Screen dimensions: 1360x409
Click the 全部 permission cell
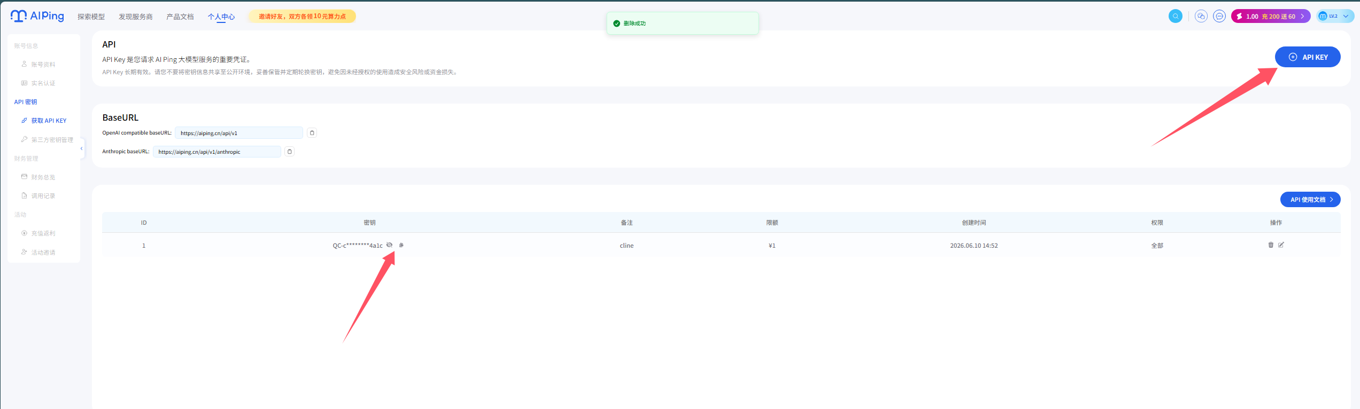pos(1157,246)
